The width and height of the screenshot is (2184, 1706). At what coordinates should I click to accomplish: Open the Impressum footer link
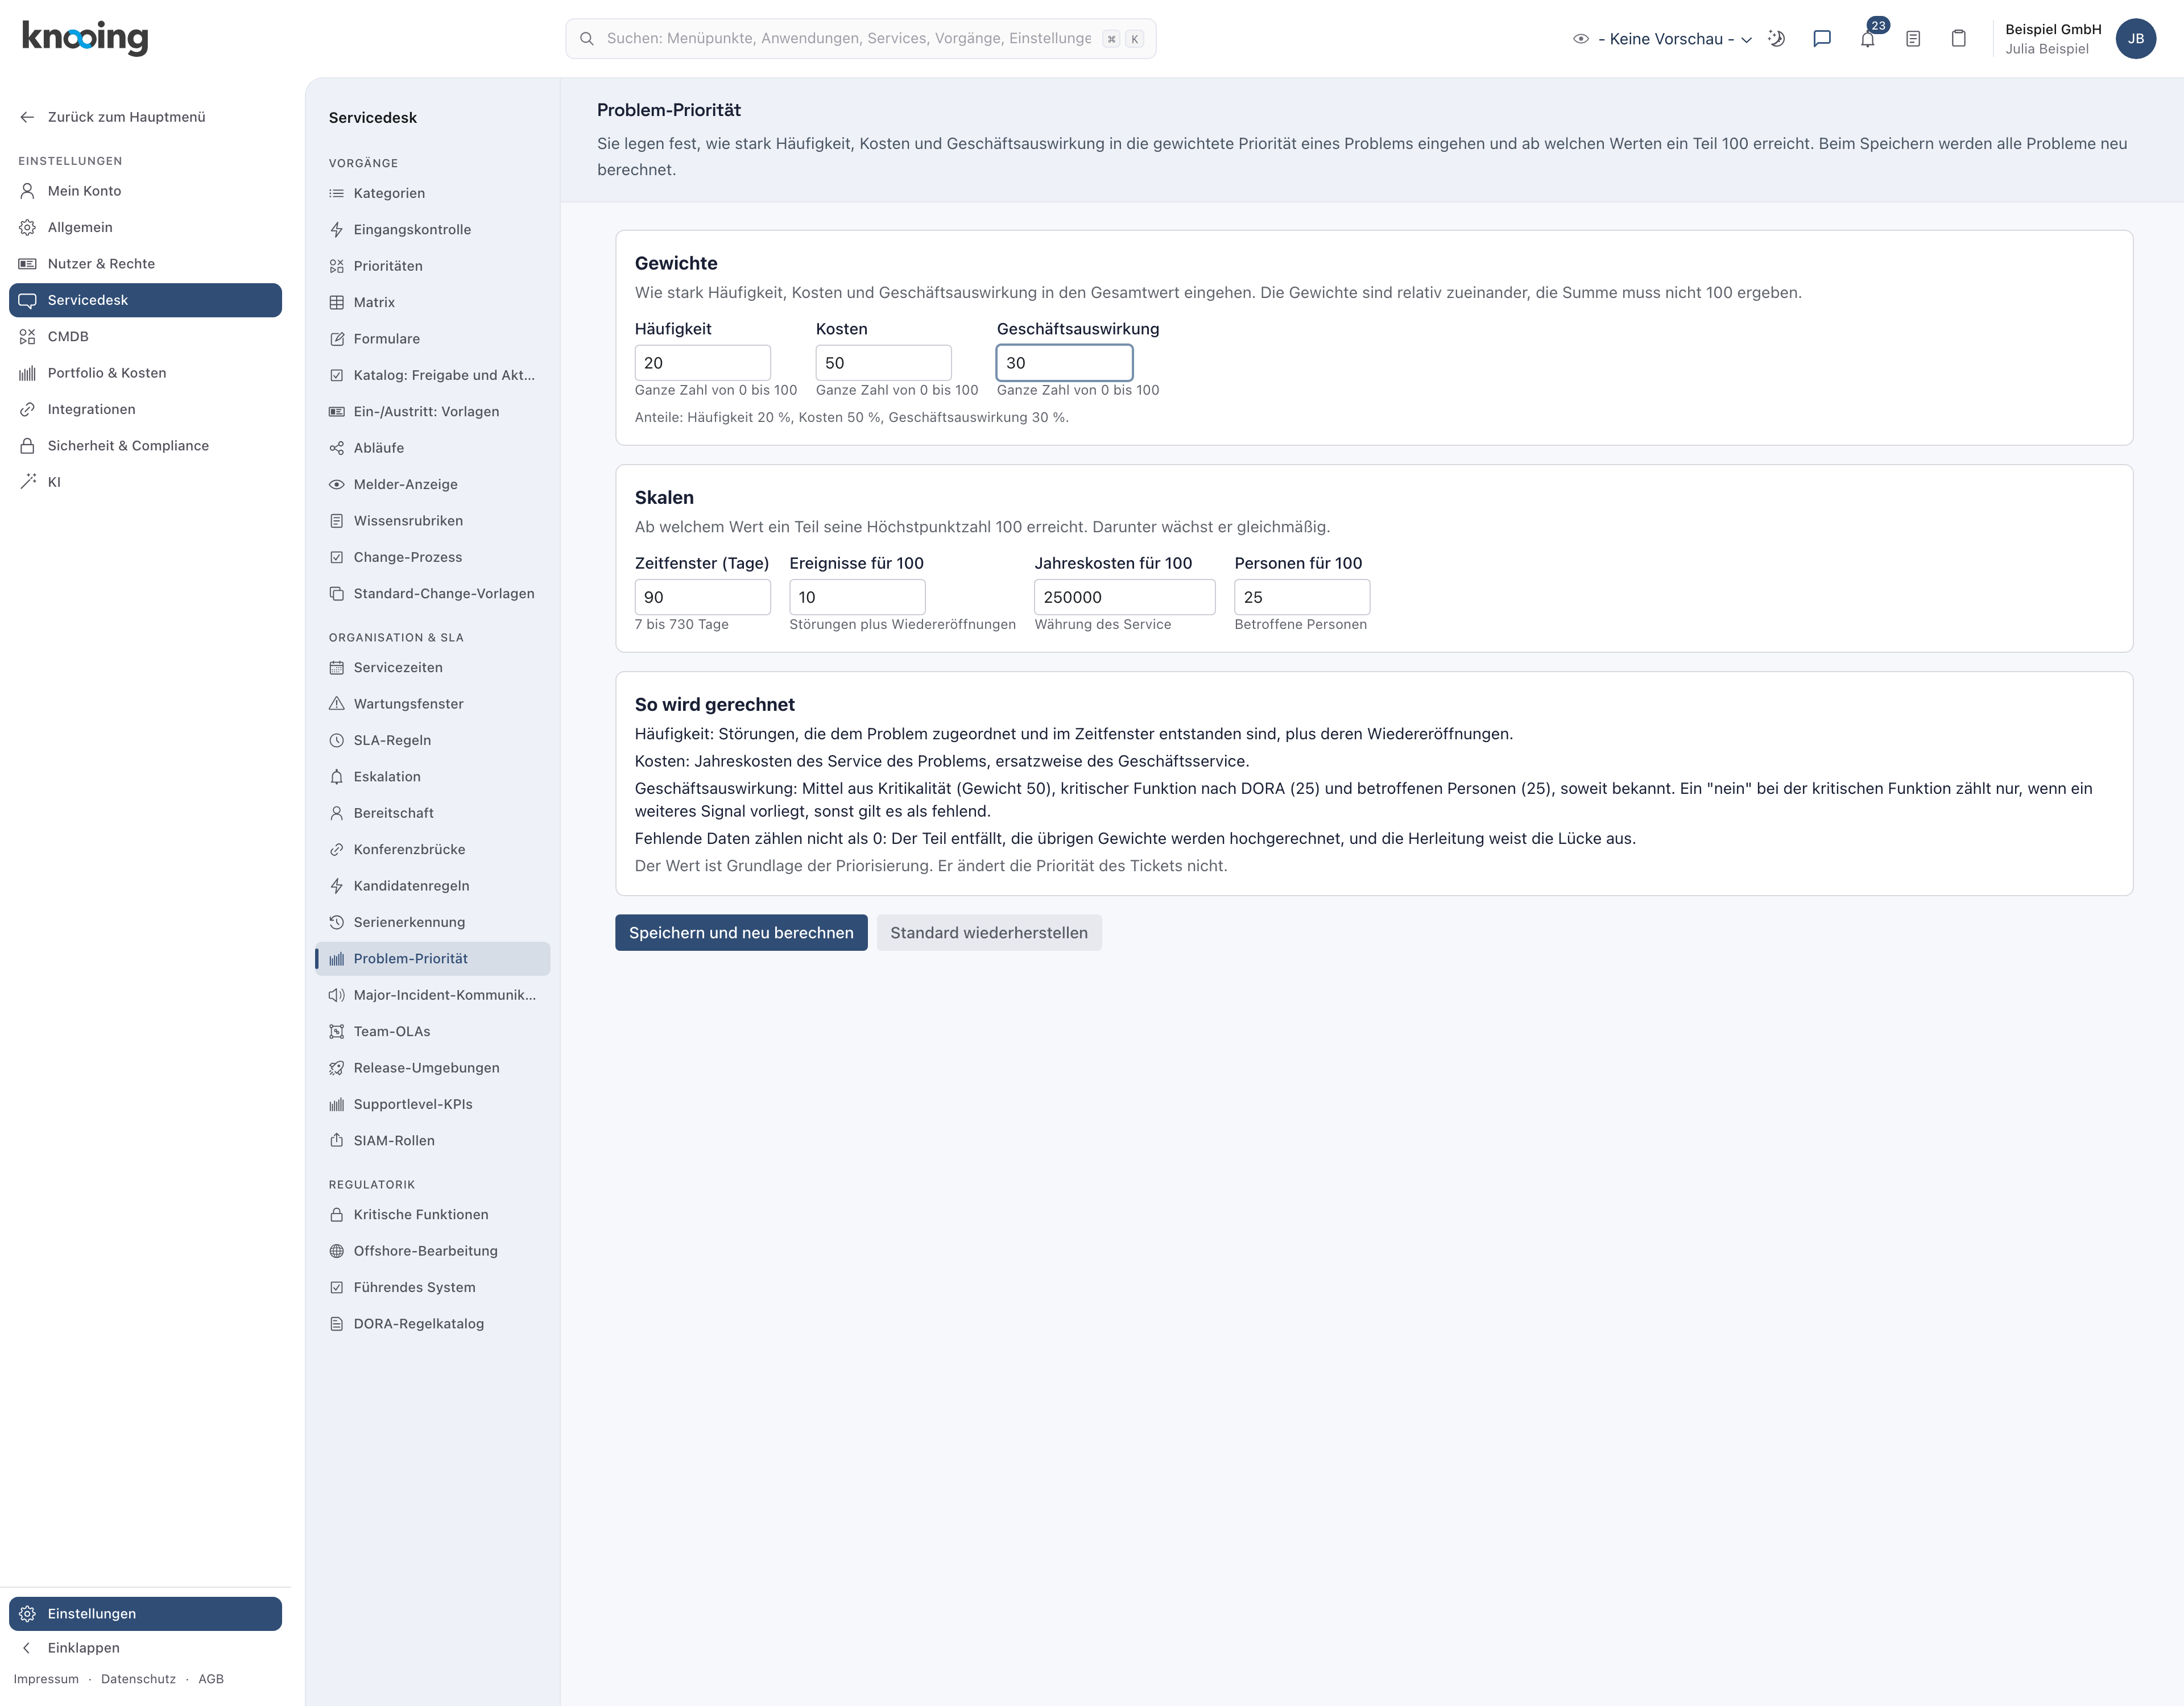point(46,1679)
